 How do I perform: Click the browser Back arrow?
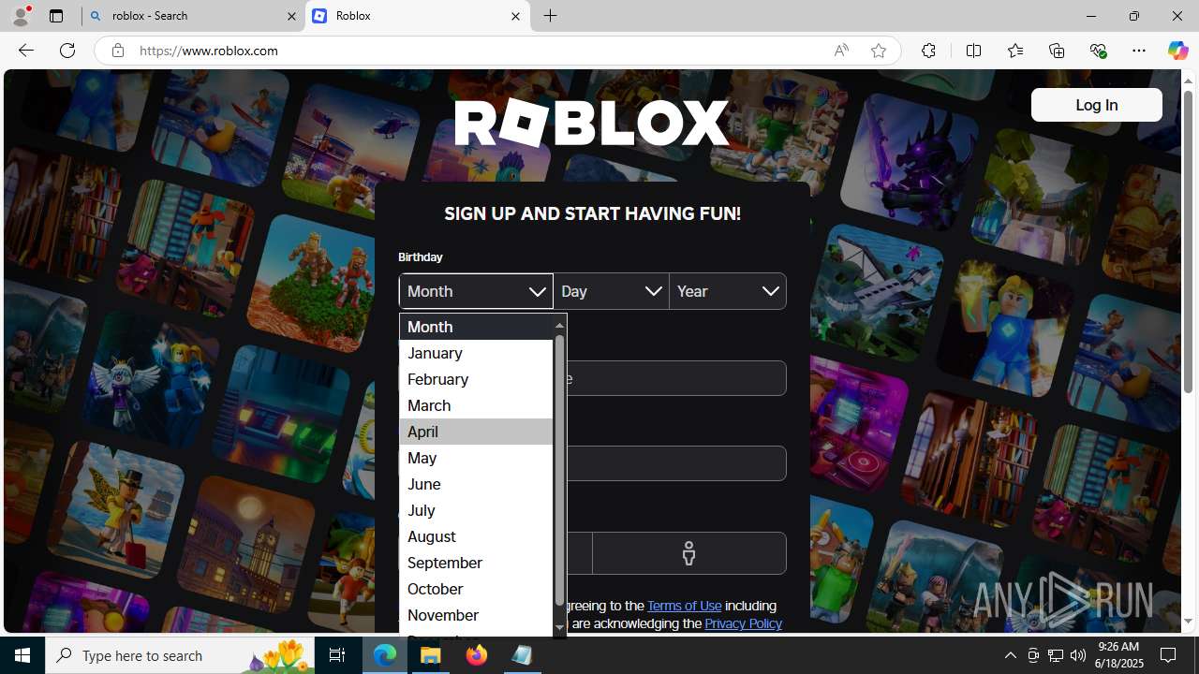pos(26,51)
